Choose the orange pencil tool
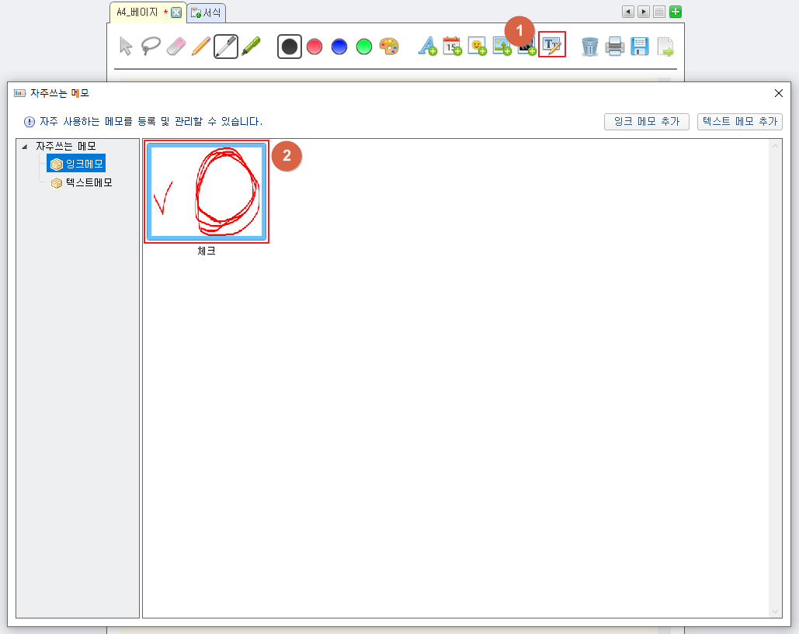The height and width of the screenshot is (634, 799). coord(200,47)
